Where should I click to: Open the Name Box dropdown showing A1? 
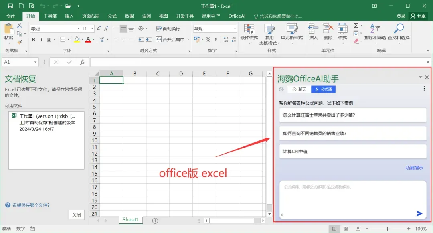35,62
